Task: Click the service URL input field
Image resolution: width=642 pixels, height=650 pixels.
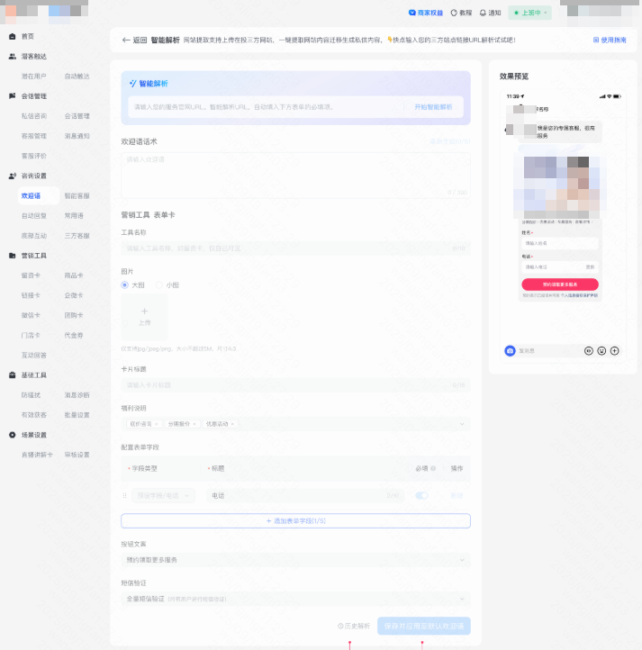Action: point(266,107)
